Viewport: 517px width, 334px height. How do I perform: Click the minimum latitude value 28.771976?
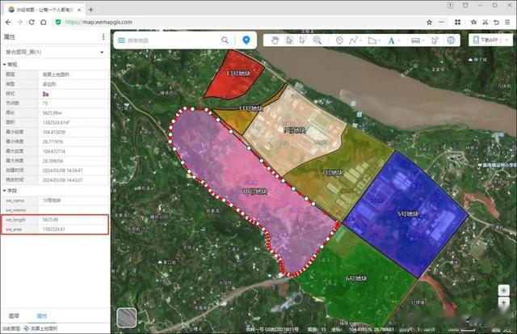[53, 142]
